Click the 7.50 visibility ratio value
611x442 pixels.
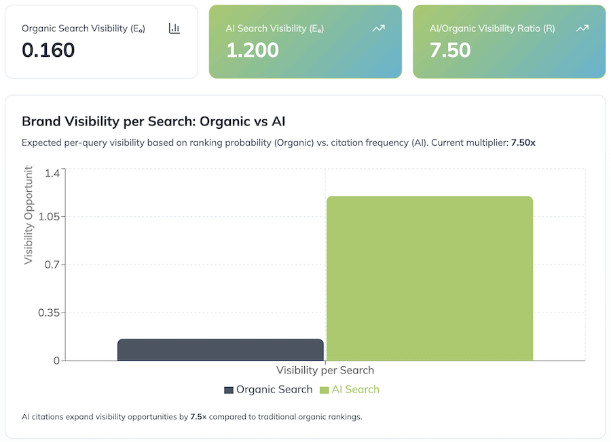[450, 50]
